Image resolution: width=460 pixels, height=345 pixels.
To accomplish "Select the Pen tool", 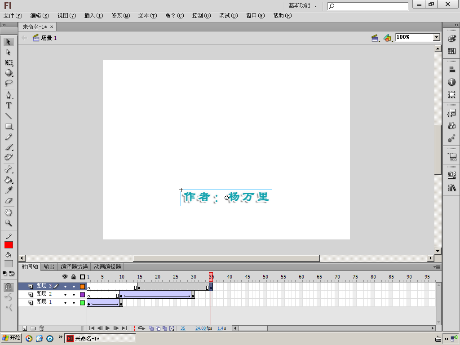I will point(9,95).
